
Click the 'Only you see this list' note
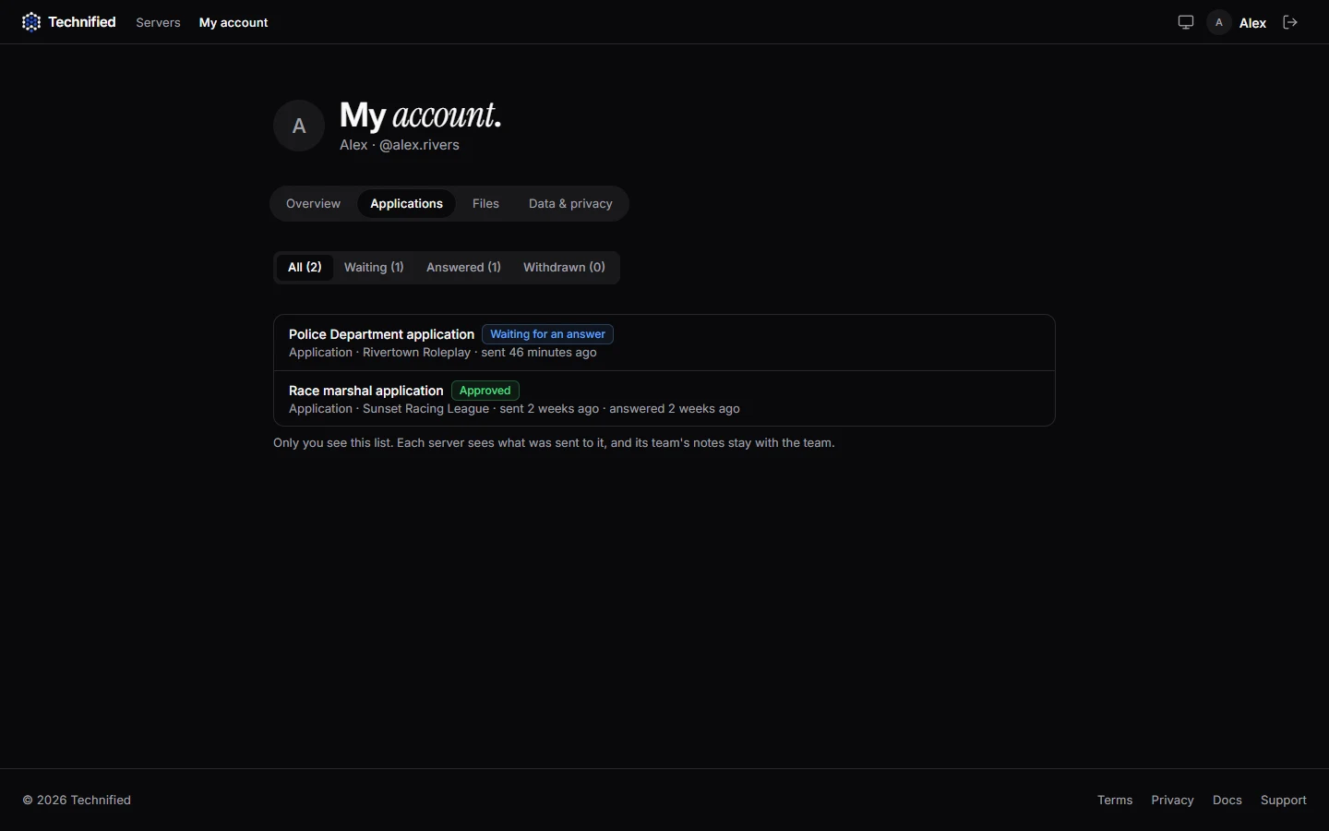point(554,443)
